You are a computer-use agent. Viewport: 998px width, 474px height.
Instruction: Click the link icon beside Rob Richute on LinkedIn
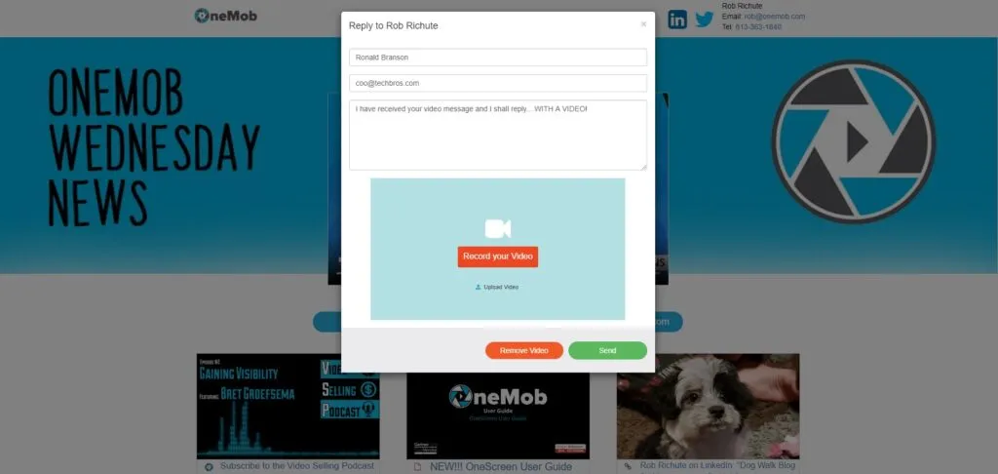(x=628, y=466)
